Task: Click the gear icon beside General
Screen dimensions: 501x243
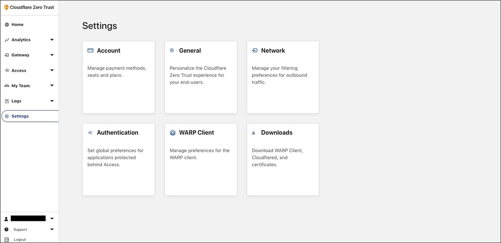Action: 172,51
